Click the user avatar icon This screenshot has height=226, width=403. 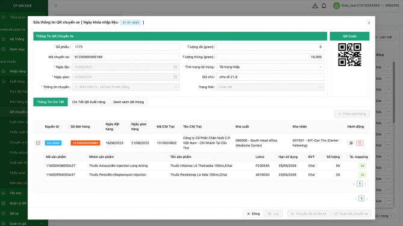(x=336, y=5)
